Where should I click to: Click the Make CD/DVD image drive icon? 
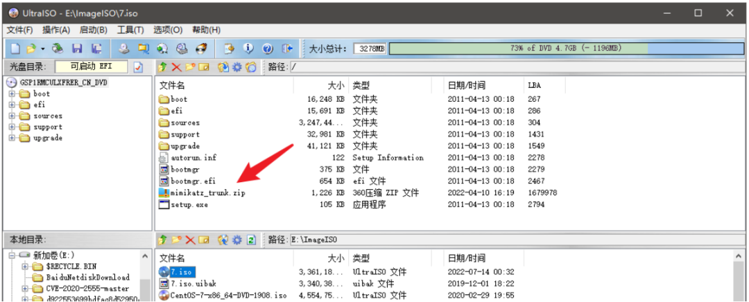[123, 48]
